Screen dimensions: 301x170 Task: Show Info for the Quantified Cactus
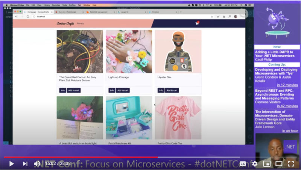pos(62,90)
